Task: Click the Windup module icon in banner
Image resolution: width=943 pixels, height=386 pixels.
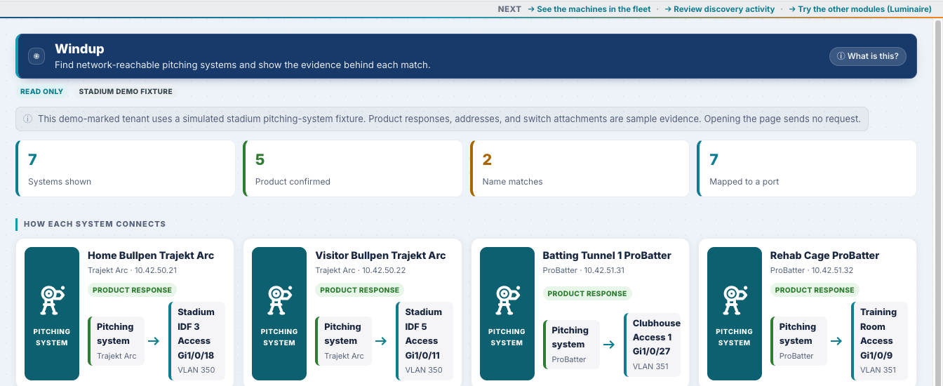Action: click(x=36, y=56)
